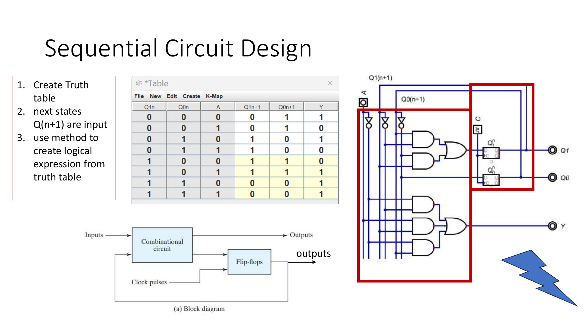Open the File menu in Table window
The height and width of the screenshot is (329, 586).
click(x=139, y=96)
